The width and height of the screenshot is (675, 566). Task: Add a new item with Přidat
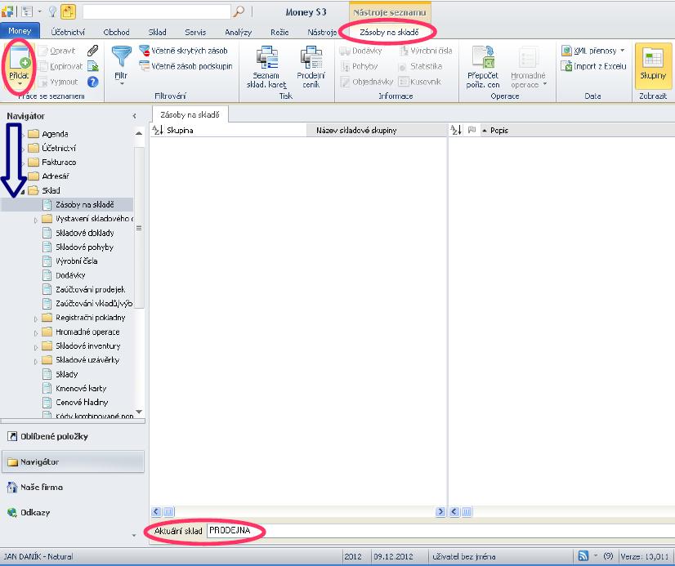click(19, 65)
